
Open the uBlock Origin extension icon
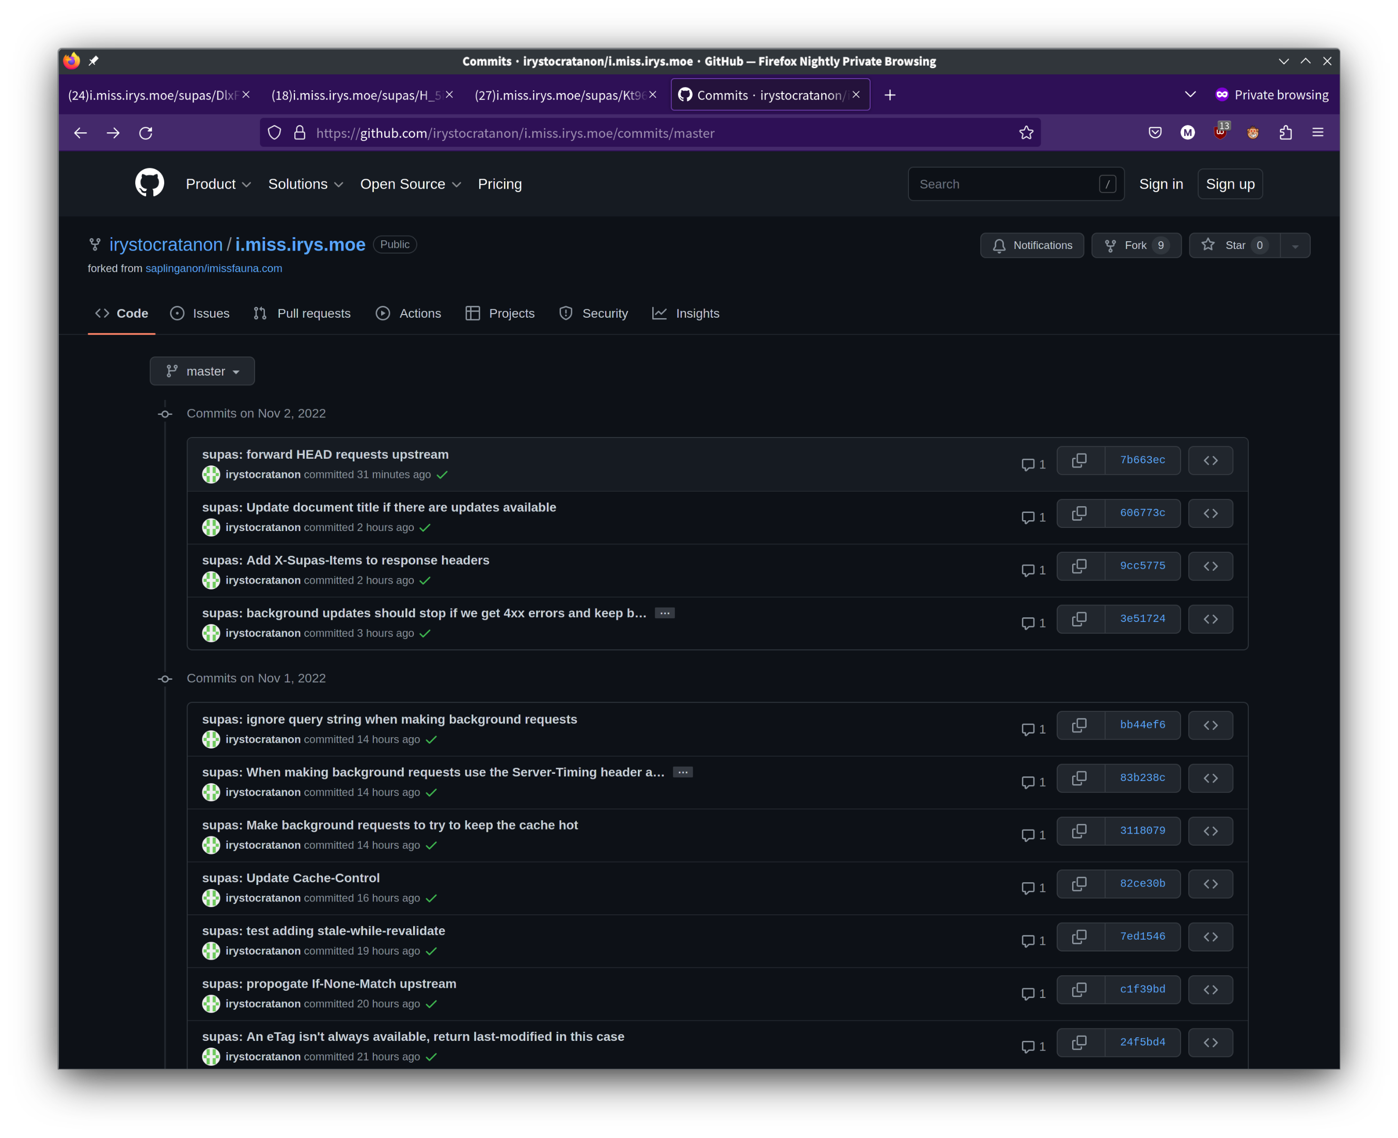(x=1220, y=132)
